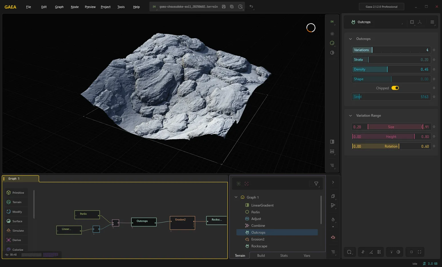Click the filter funnel icon in node list

316,184
